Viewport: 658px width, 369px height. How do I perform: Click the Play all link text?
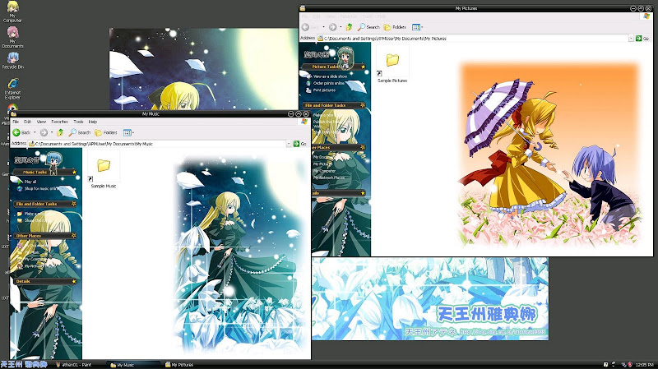point(30,182)
